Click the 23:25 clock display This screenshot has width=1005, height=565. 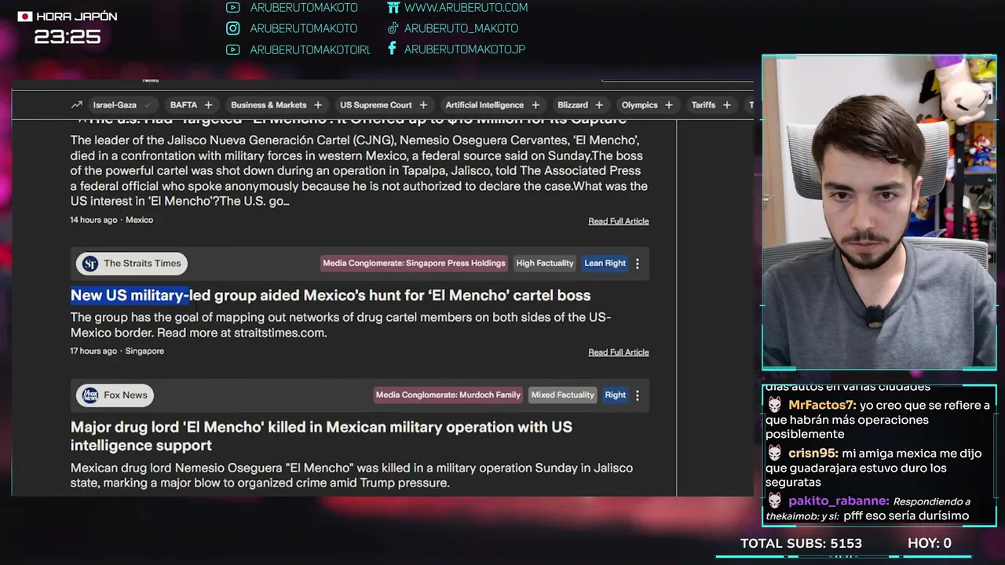click(68, 37)
